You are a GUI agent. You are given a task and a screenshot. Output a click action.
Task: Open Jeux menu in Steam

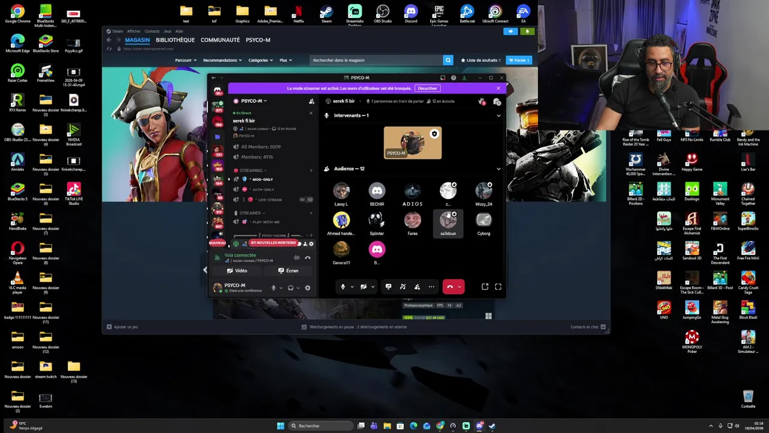(x=168, y=31)
